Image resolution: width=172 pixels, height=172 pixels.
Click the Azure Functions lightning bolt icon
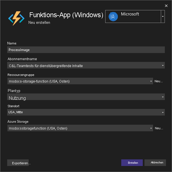click(16, 18)
